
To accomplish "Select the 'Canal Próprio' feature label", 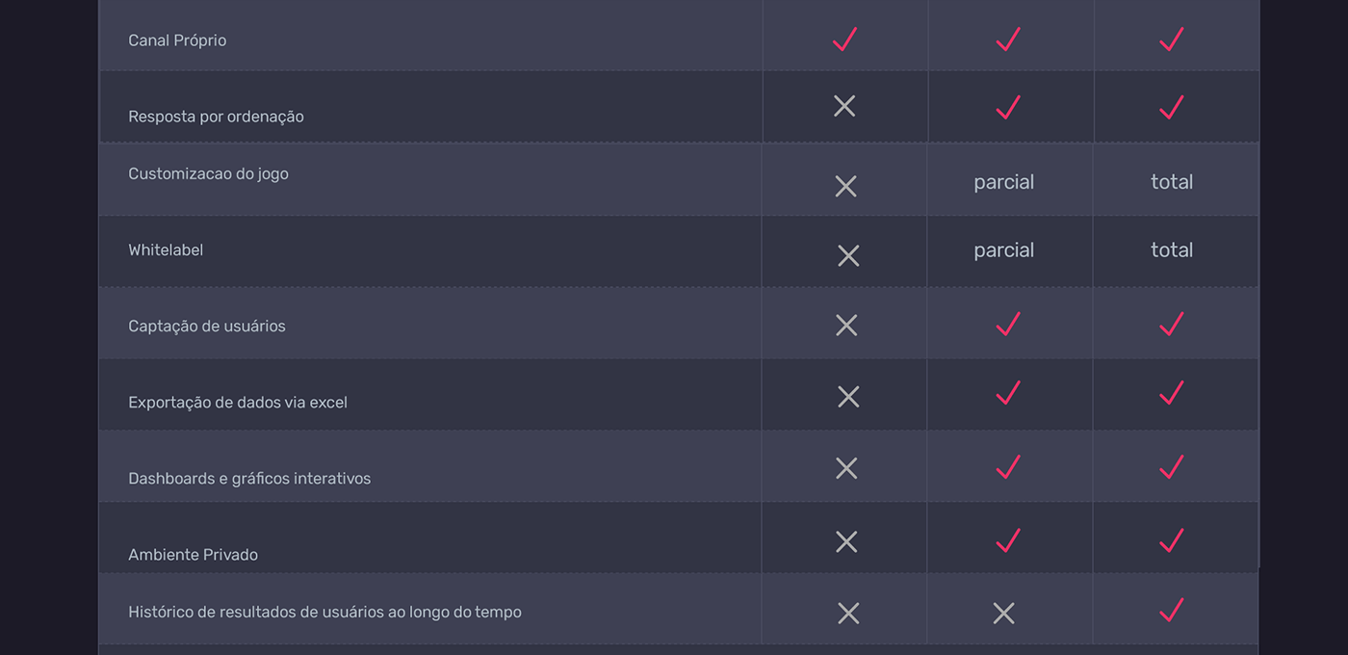I will click(x=177, y=40).
